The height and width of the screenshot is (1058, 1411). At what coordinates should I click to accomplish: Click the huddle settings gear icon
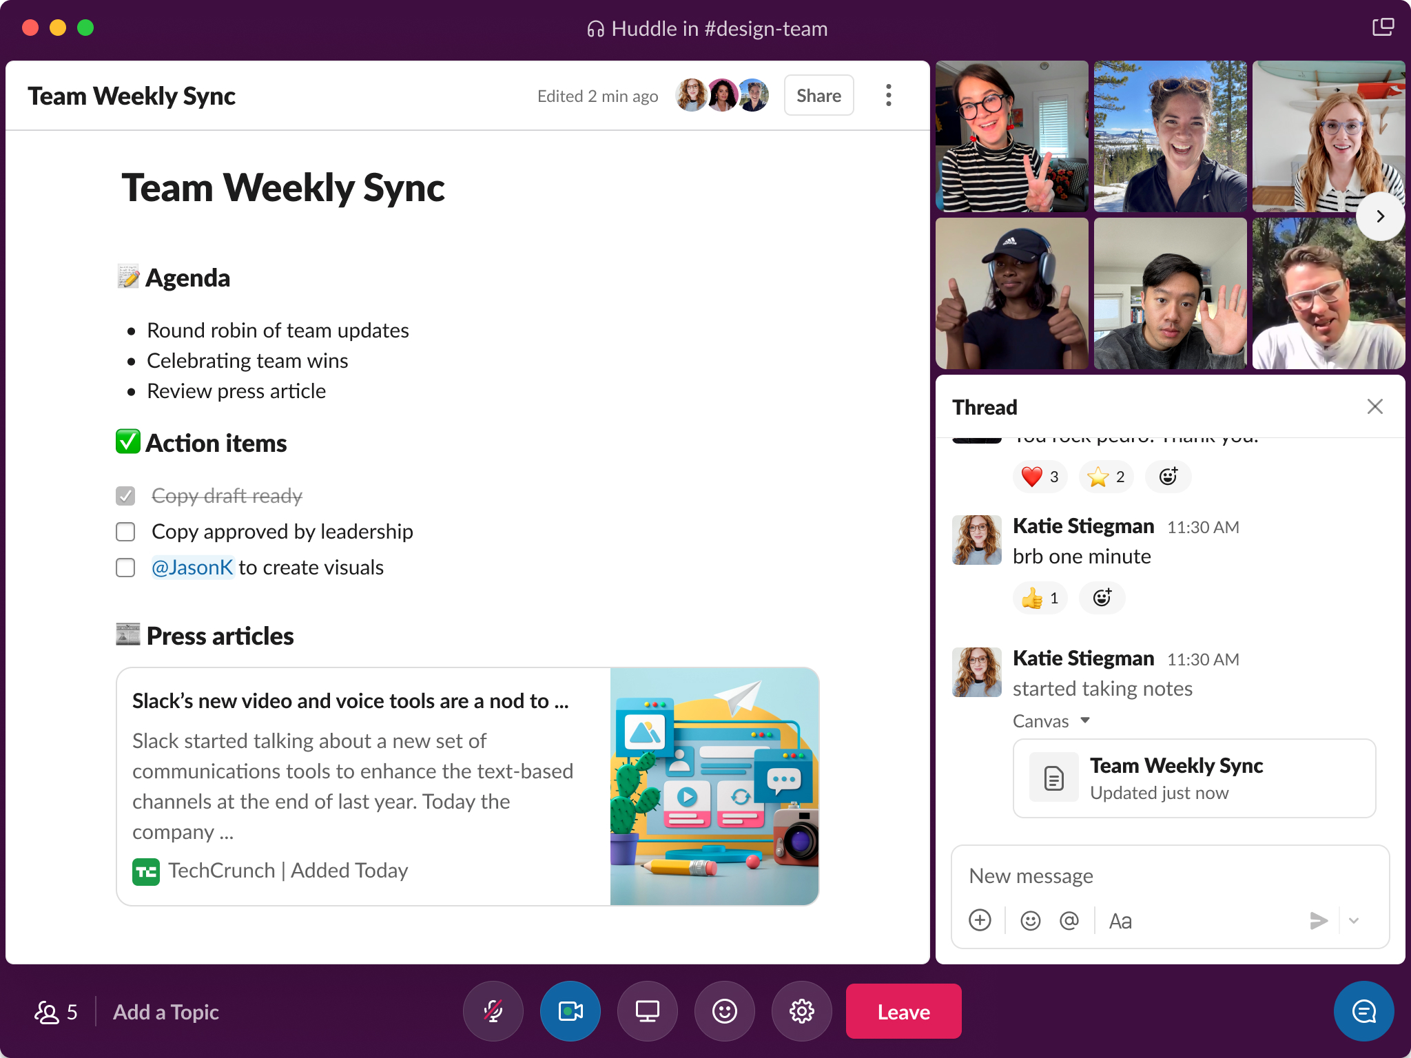click(x=801, y=1011)
